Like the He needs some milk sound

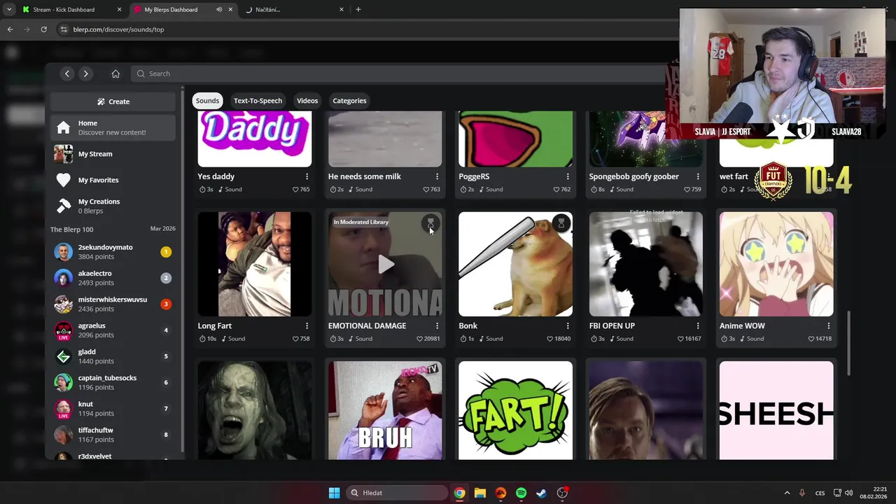point(426,190)
